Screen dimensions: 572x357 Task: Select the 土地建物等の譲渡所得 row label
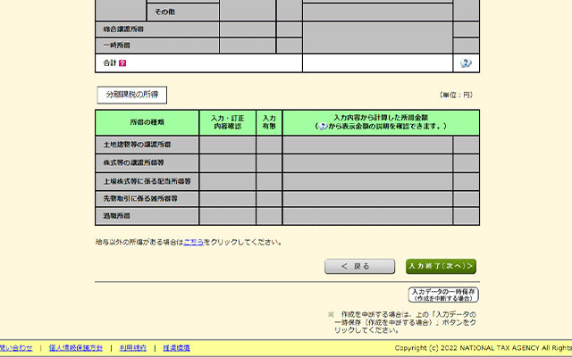point(137,145)
